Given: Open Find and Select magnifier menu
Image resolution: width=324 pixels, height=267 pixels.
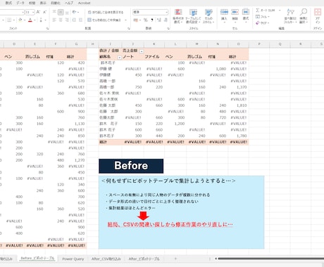Looking at the screenshot, I should [x=304, y=16].
